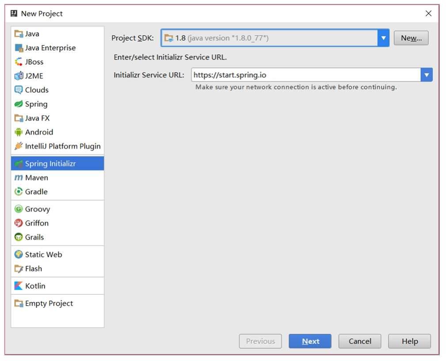
Task: Click the IntelliJ logo in title bar
Action: point(14,13)
